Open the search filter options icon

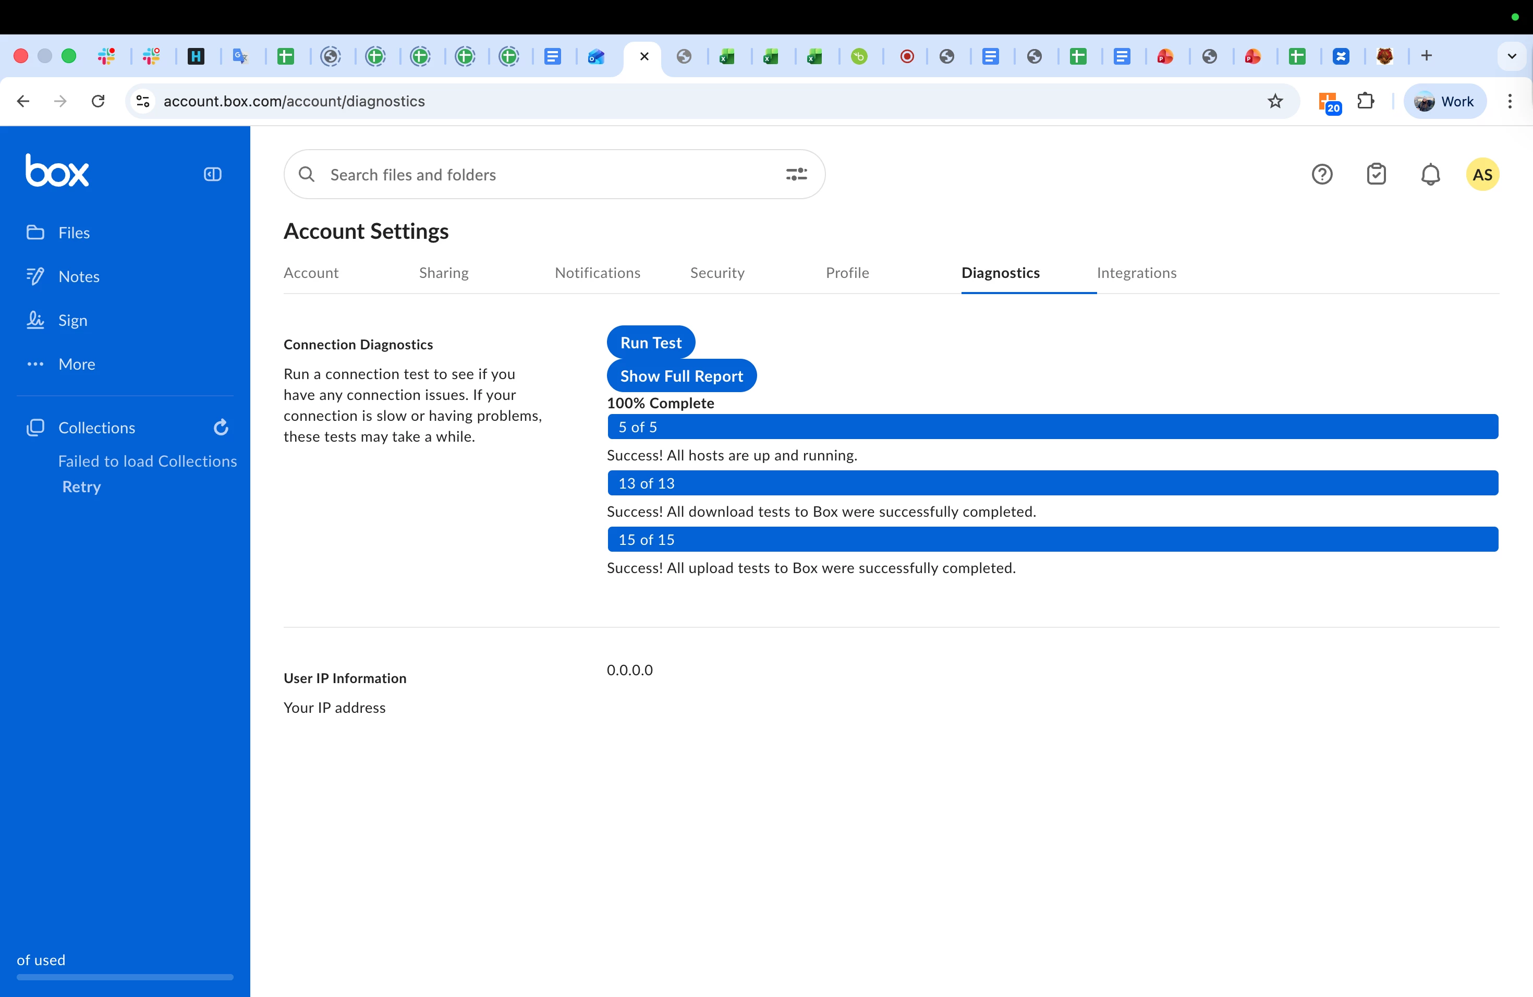(796, 175)
